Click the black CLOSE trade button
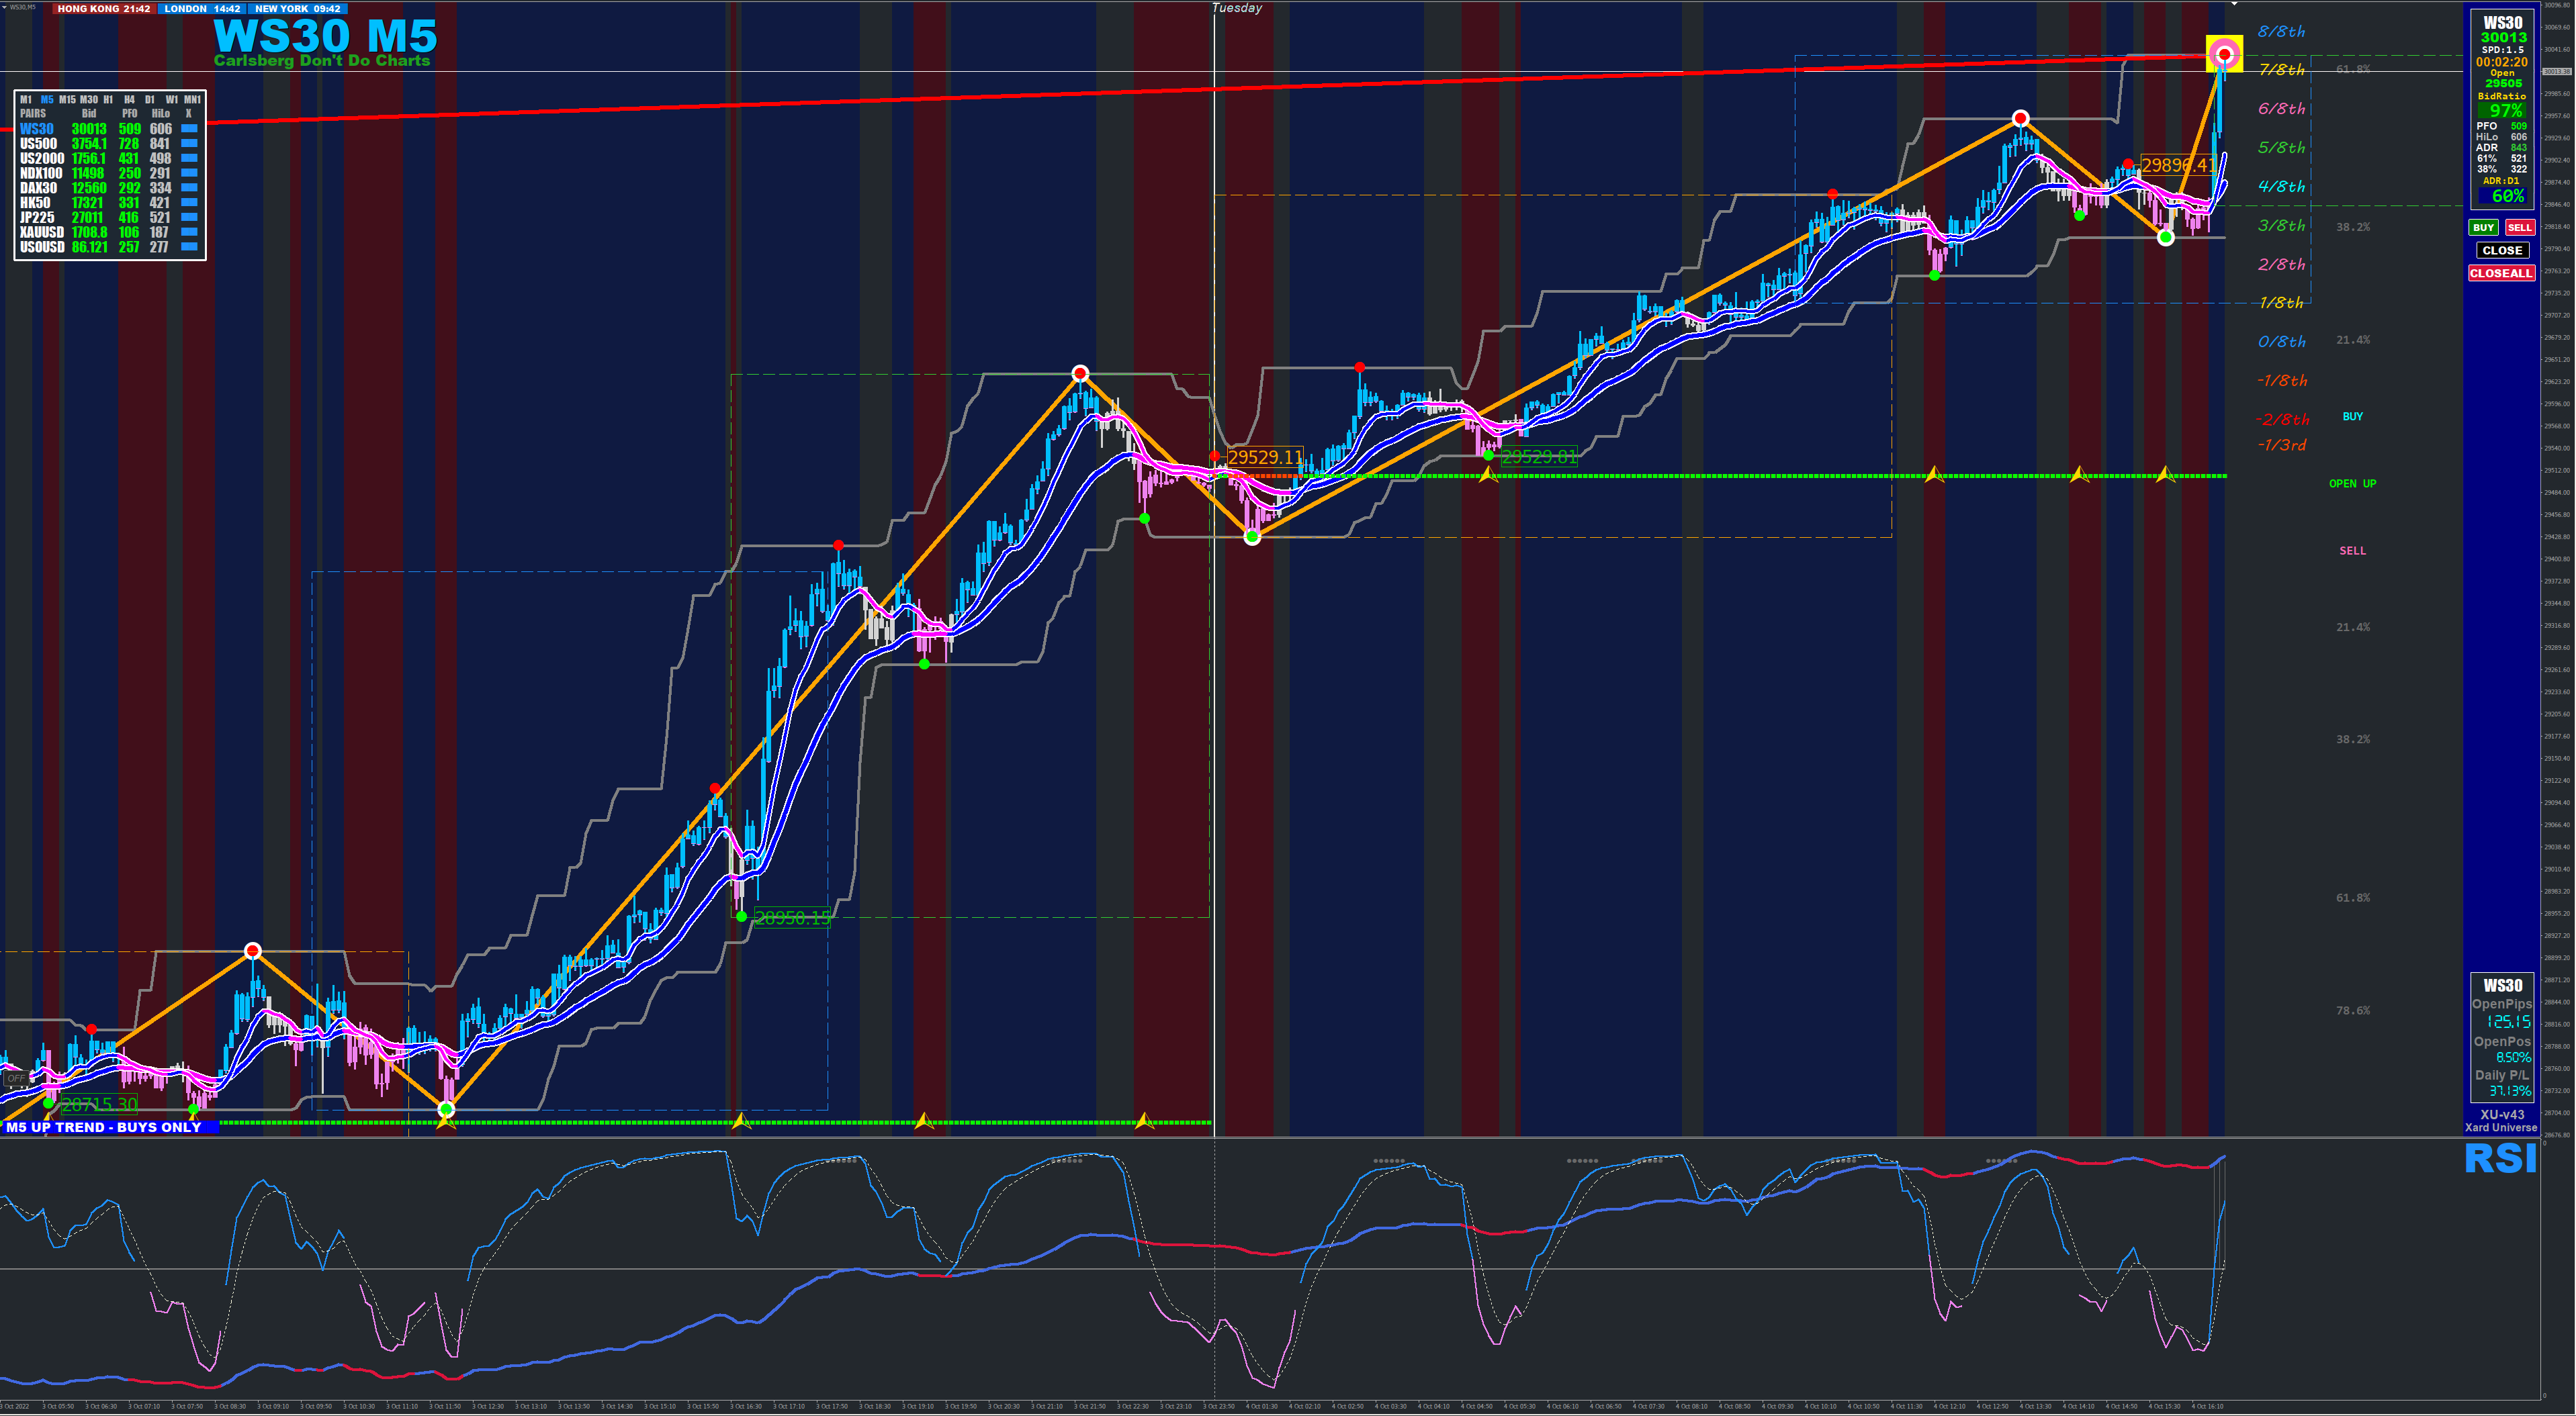Screen dimensions: 2576x1416 coord(2502,251)
